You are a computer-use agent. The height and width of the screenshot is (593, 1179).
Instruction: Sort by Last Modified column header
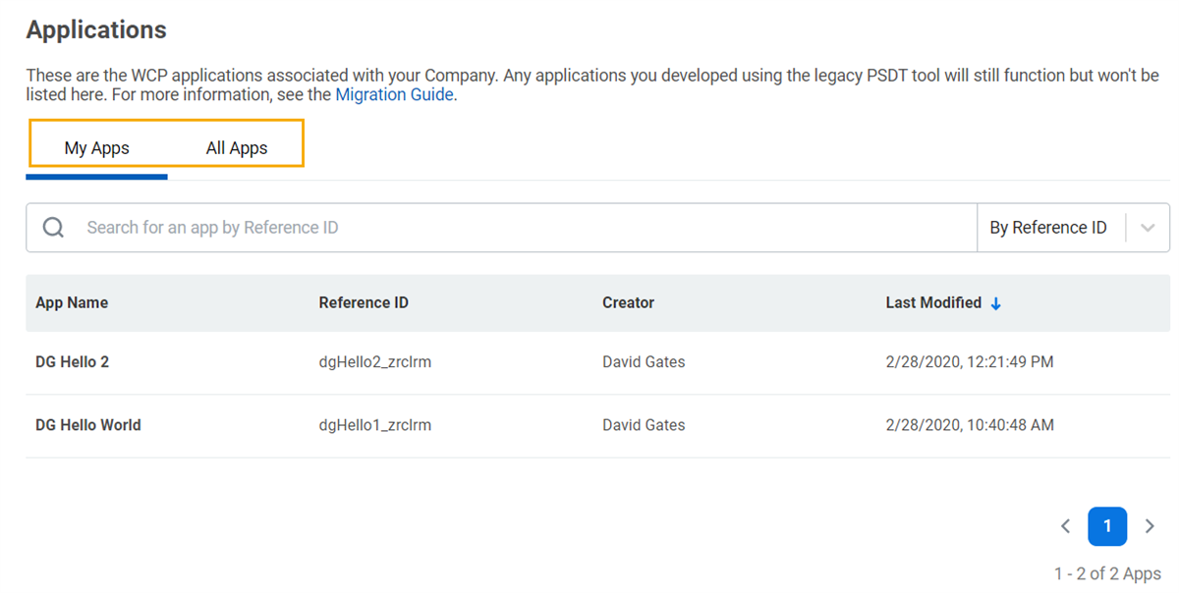[933, 302]
